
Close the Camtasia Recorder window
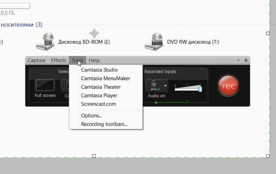coord(246,60)
